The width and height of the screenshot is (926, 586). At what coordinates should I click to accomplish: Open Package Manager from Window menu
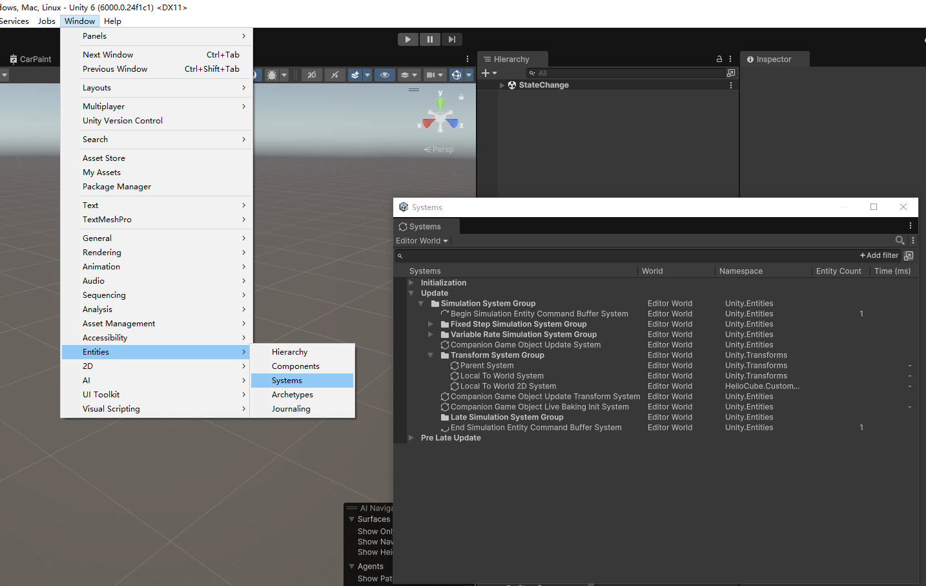[156, 187]
